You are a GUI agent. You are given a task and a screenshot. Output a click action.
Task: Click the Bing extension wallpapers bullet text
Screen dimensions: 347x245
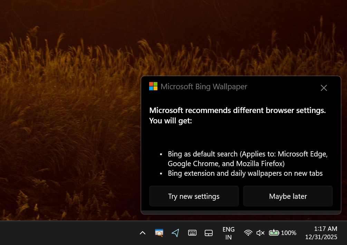(x=245, y=173)
